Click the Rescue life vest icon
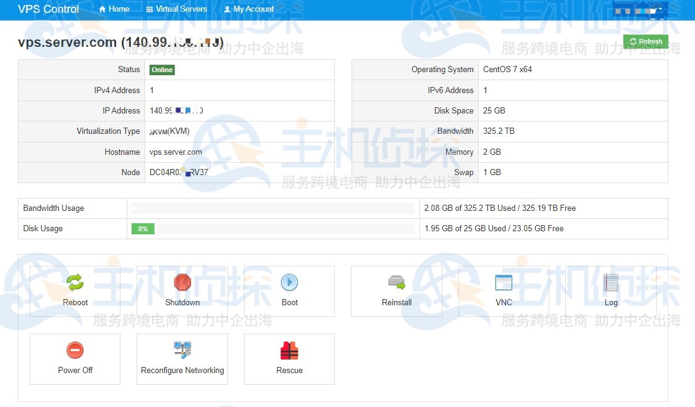The image size is (695, 407). [289, 350]
